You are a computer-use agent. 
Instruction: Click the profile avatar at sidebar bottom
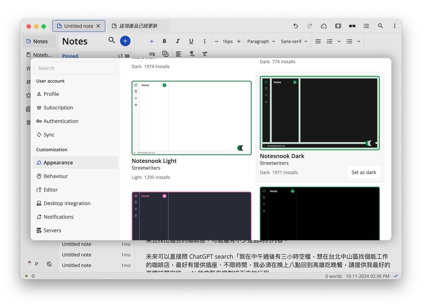point(30,263)
